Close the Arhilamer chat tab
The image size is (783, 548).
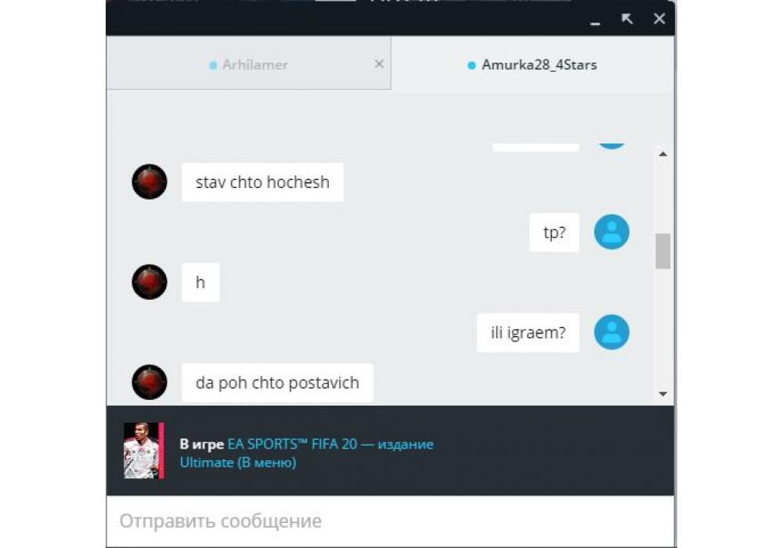click(x=379, y=64)
